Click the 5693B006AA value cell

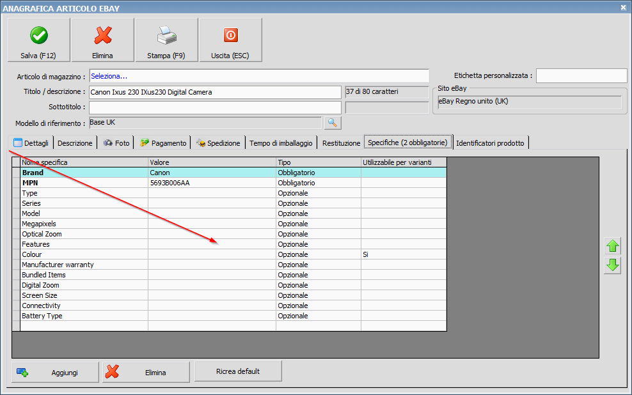(212, 183)
